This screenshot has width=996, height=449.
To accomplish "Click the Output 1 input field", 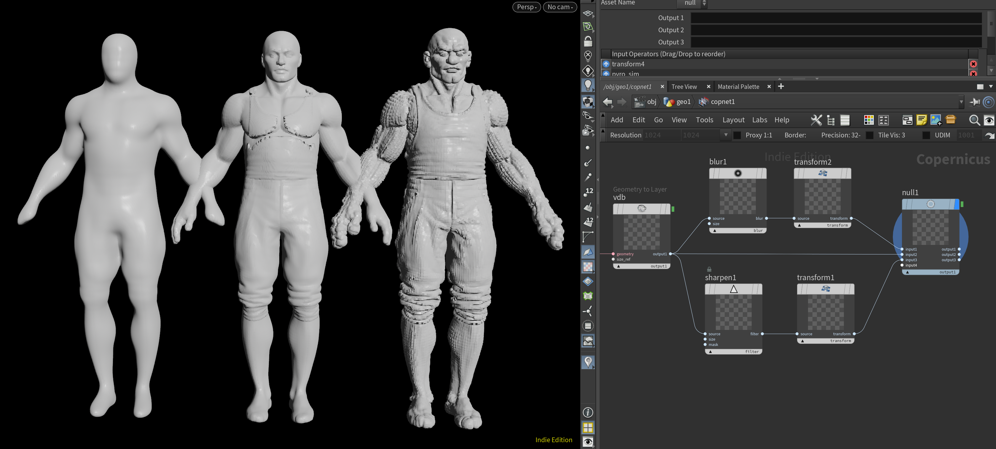I will pyautogui.click(x=836, y=18).
